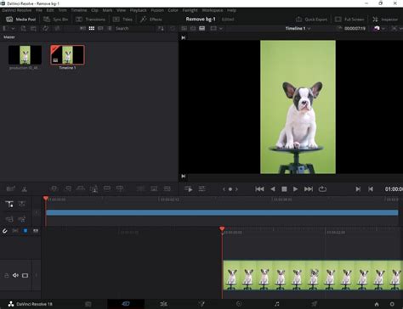Click the split clip scissors icon

tap(25, 188)
